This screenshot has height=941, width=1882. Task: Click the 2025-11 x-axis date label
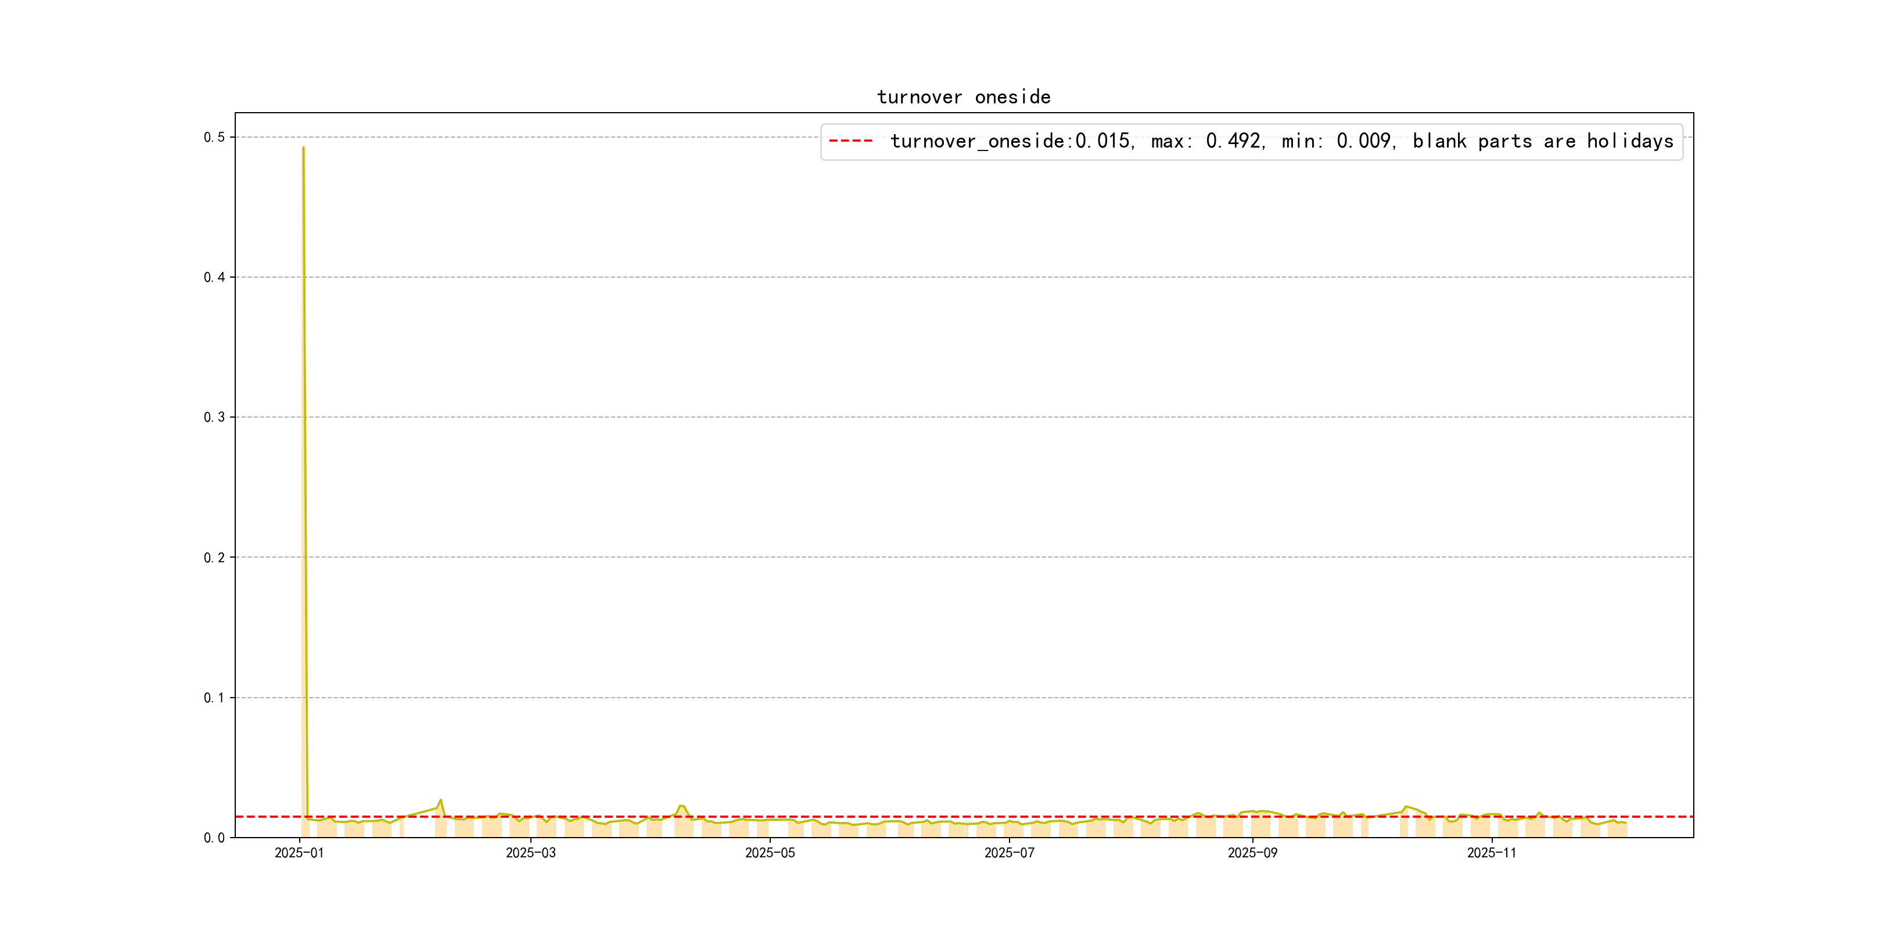pyautogui.click(x=1491, y=853)
